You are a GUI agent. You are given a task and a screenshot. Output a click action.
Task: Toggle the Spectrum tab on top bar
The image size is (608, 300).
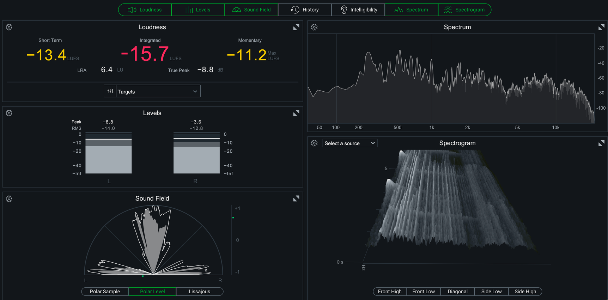(x=412, y=10)
